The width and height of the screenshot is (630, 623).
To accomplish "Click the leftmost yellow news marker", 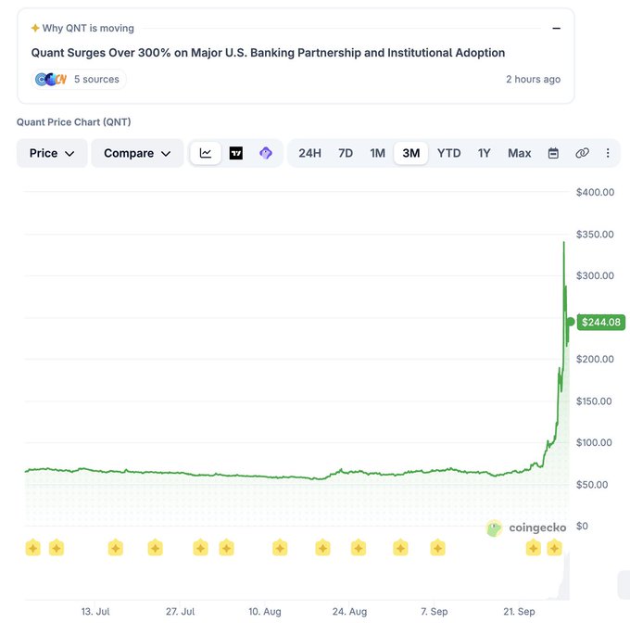I will click(x=33, y=548).
